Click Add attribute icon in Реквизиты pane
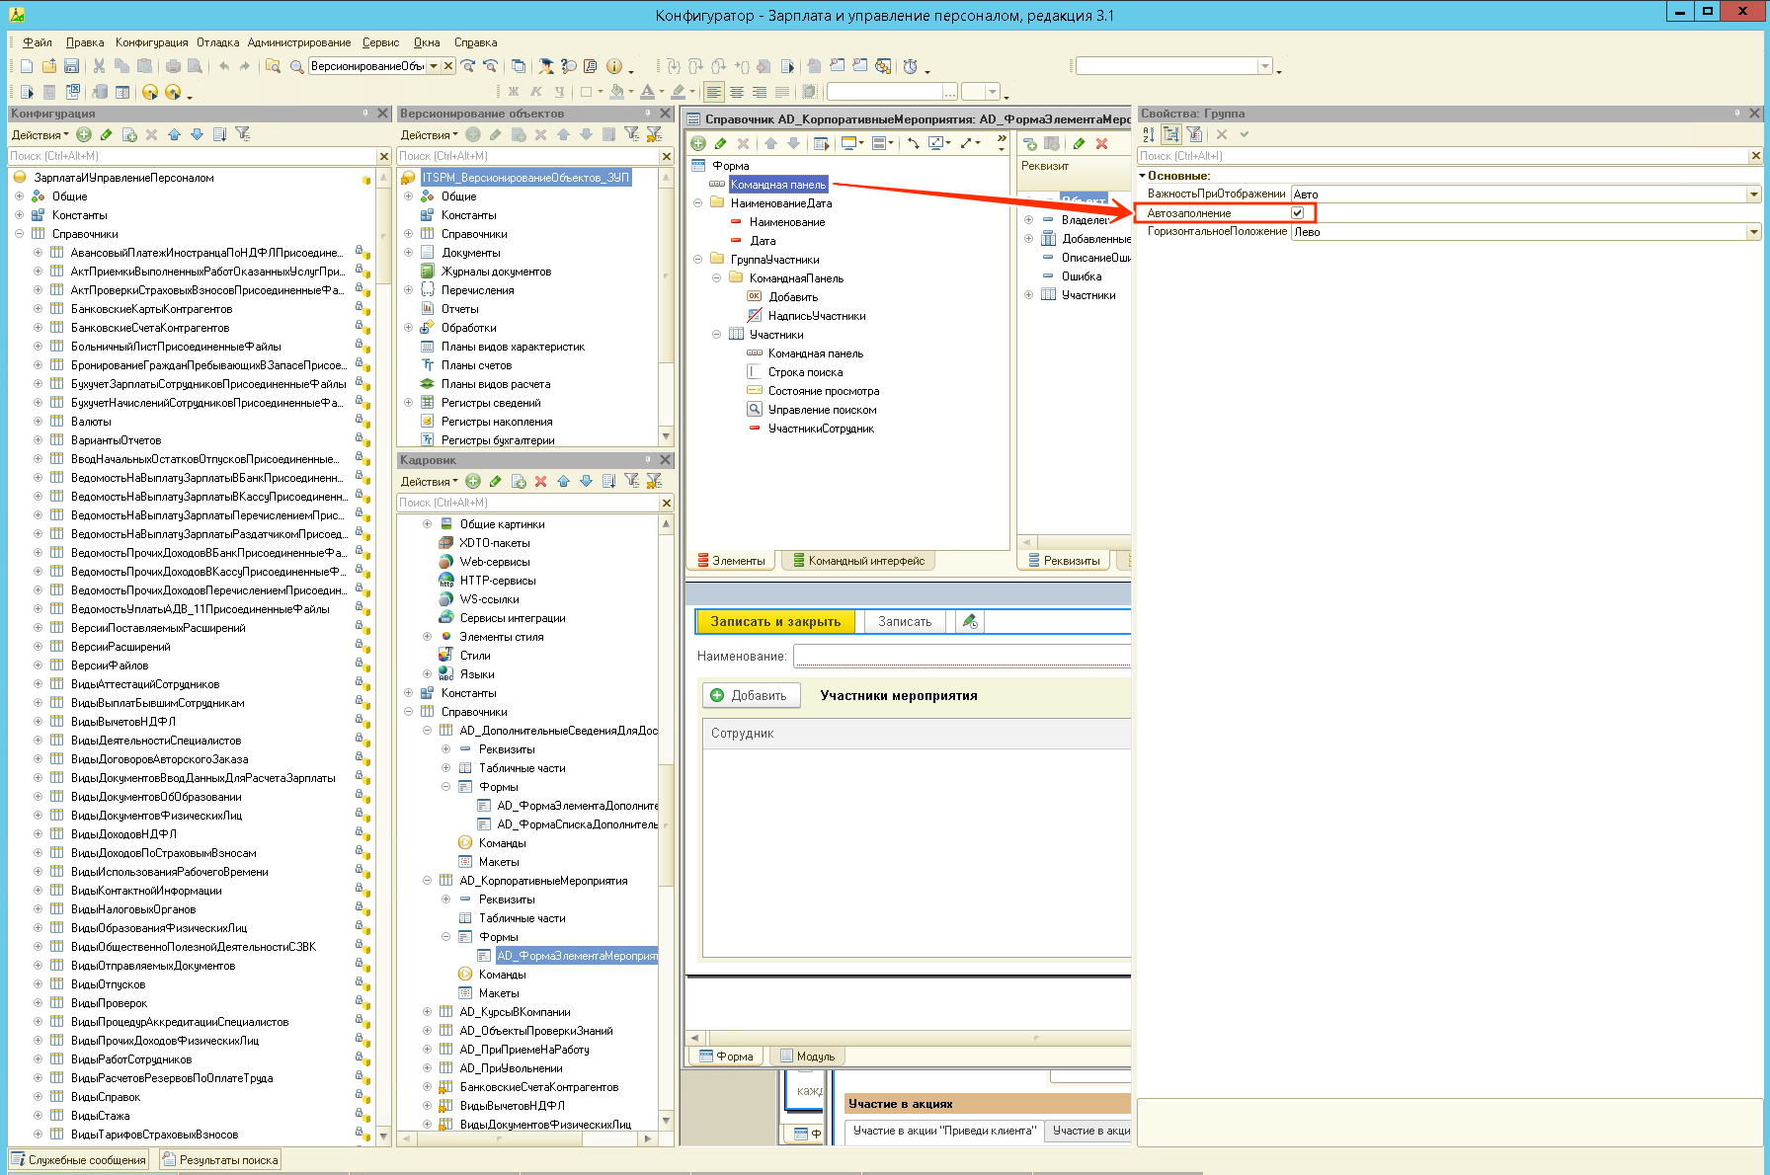This screenshot has width=1770, height=1175. click(x=1030, y=143)
